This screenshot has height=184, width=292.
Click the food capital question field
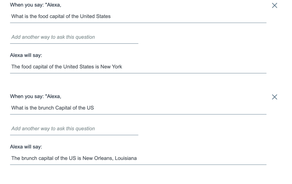click(138, 17)
